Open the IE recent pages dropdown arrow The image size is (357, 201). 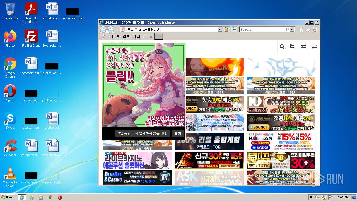tap(117, 30)
